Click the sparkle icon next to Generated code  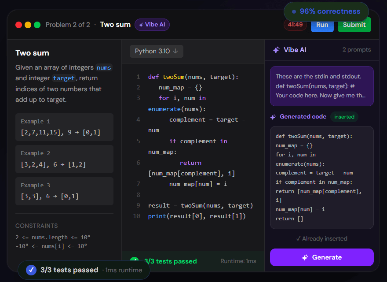click(x=273, y=117)
